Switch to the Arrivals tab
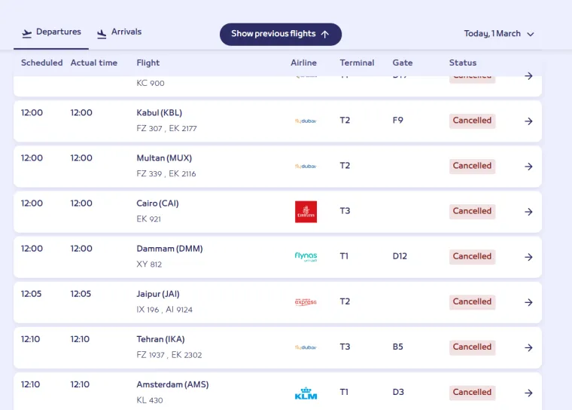 click(x=119, y=32)
